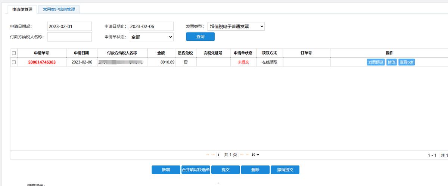Click the 合并填写快递单 button

(196, 170)
